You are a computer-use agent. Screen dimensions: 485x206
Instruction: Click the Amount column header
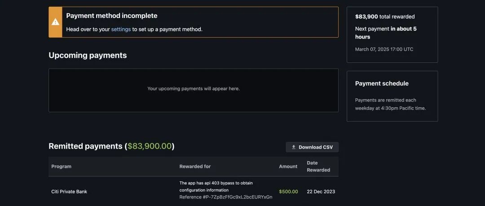tap(288, 167)
